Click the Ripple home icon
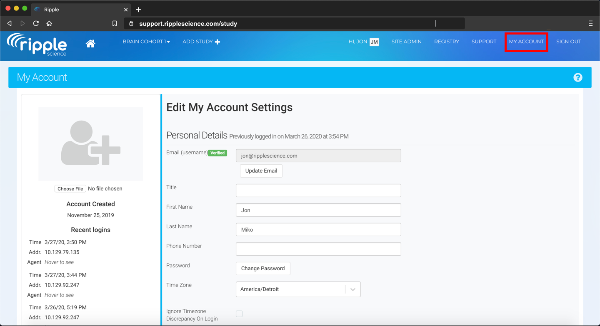Image resolution: width=600 pixels, height=326 pixels. [90, 43]
